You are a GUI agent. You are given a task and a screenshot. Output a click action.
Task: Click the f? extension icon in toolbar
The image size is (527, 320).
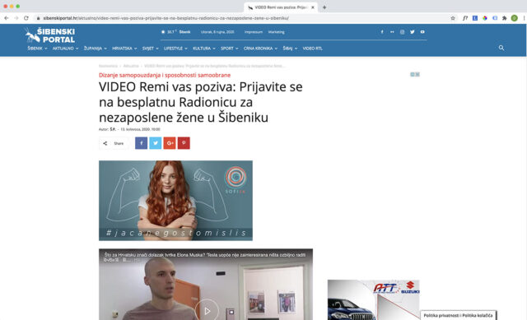pos(465,18)
